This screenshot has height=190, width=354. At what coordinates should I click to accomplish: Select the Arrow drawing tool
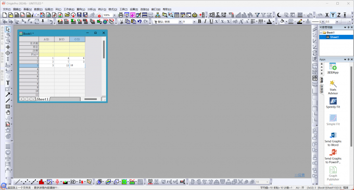pos(8,95)
